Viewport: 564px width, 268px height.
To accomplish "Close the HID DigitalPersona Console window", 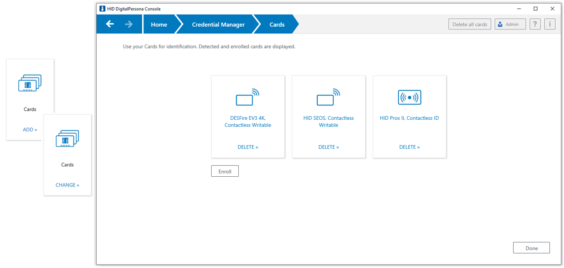I will tap(552, 8).
